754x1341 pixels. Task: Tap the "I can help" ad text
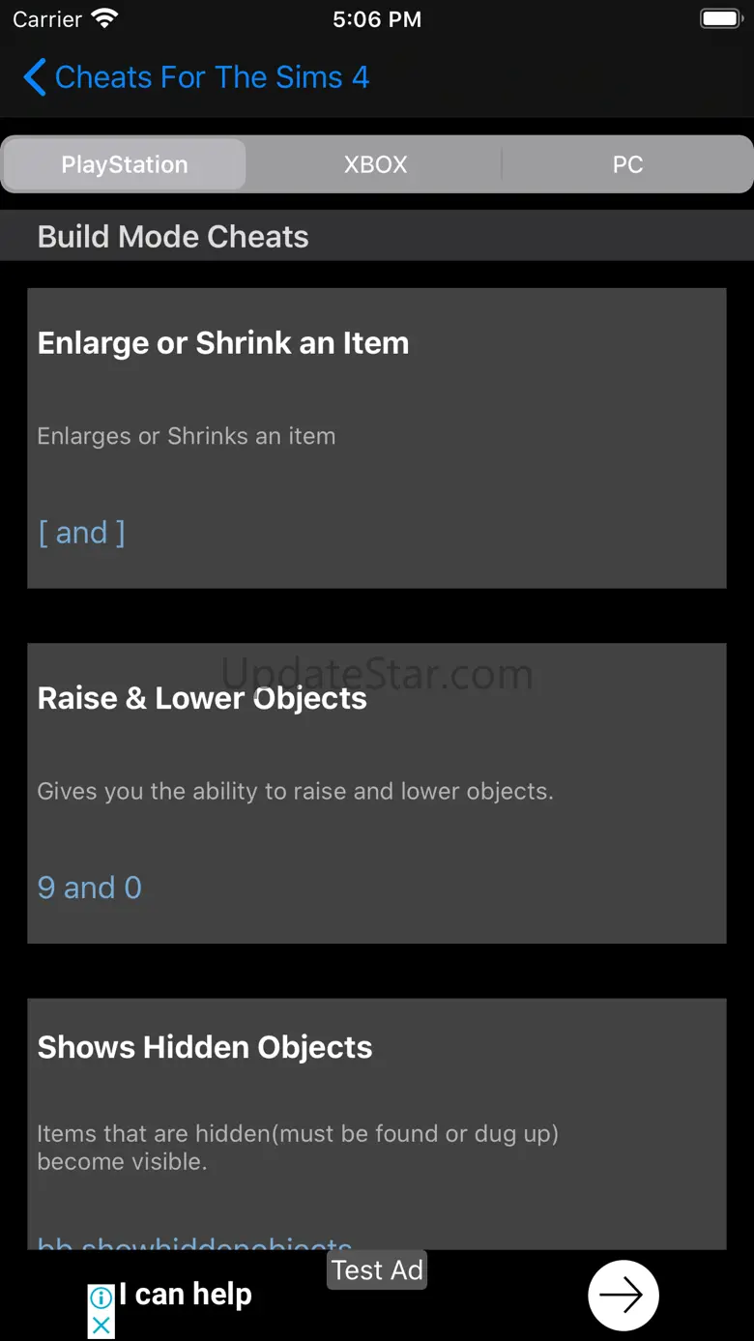click(x=186, y=1295)
